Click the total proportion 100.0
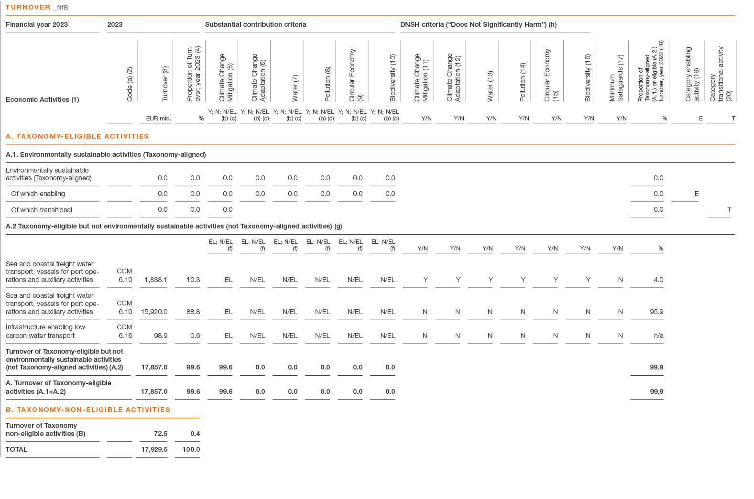Viewport: 754px width, 499px height. click(x=191, y=449)
